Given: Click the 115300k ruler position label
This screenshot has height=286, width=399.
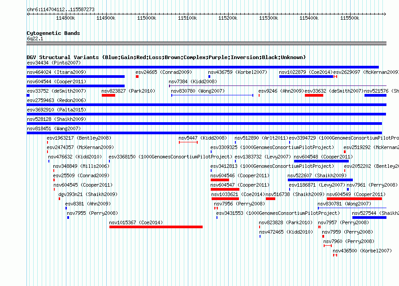Looking at the screenshot, I should point(269,18).
